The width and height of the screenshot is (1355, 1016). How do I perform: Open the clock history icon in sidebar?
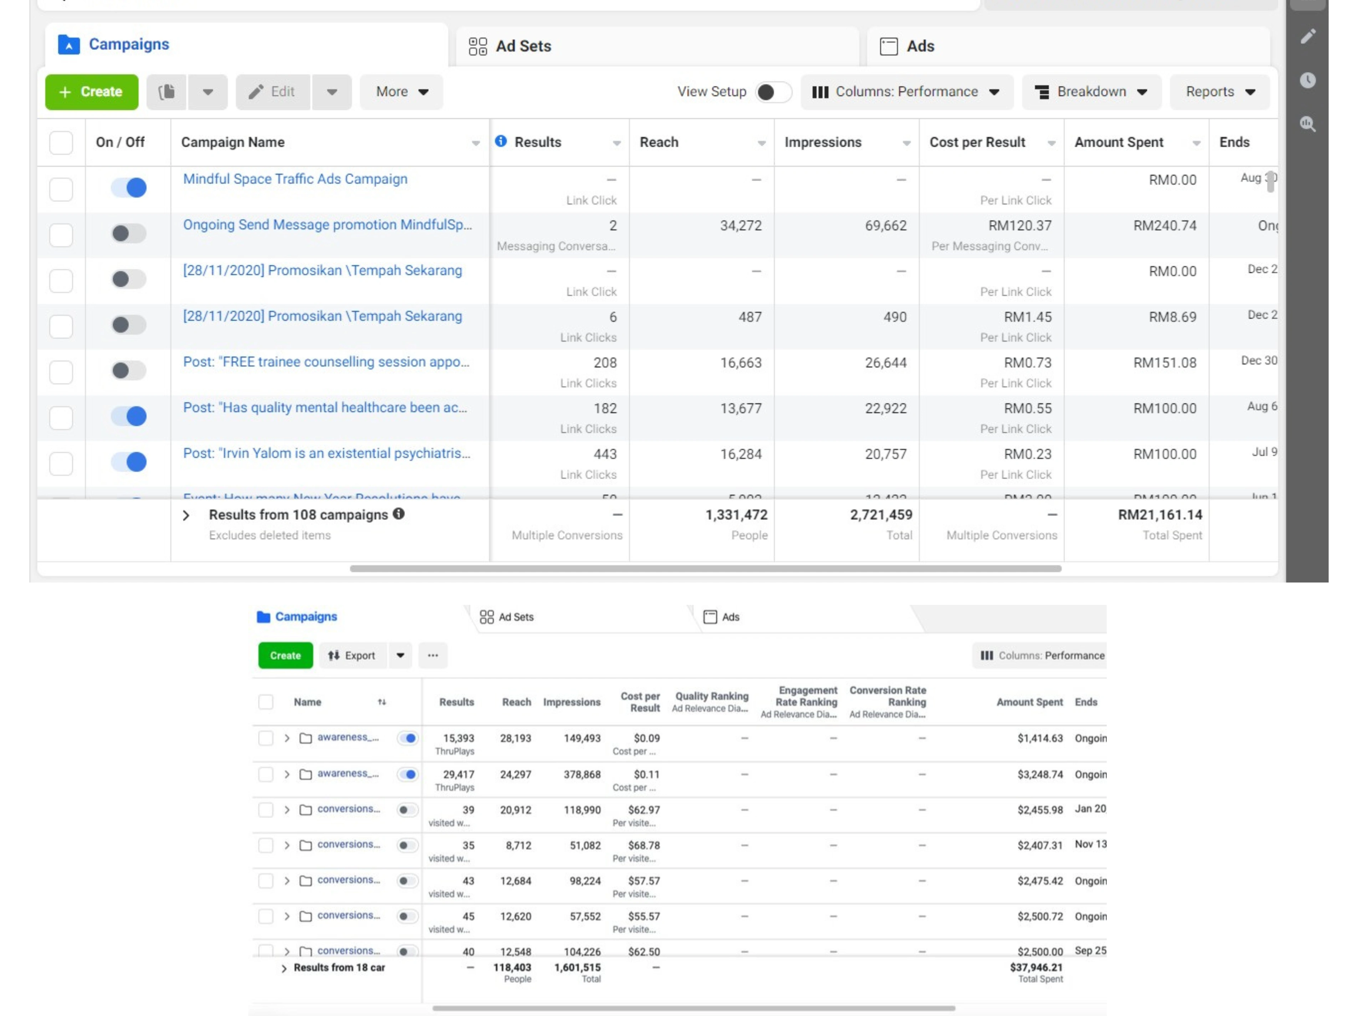click(1307, 80)
